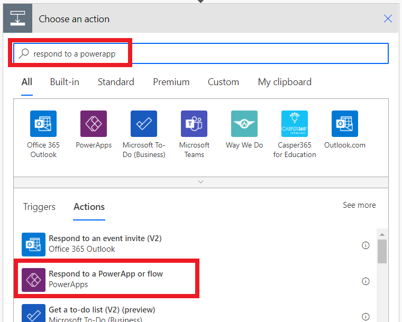
Task: Show info for Get a to-do list action
Action: pos(366,317)
